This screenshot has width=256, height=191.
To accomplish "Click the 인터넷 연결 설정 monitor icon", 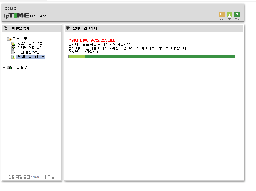I will coord(13,48).
